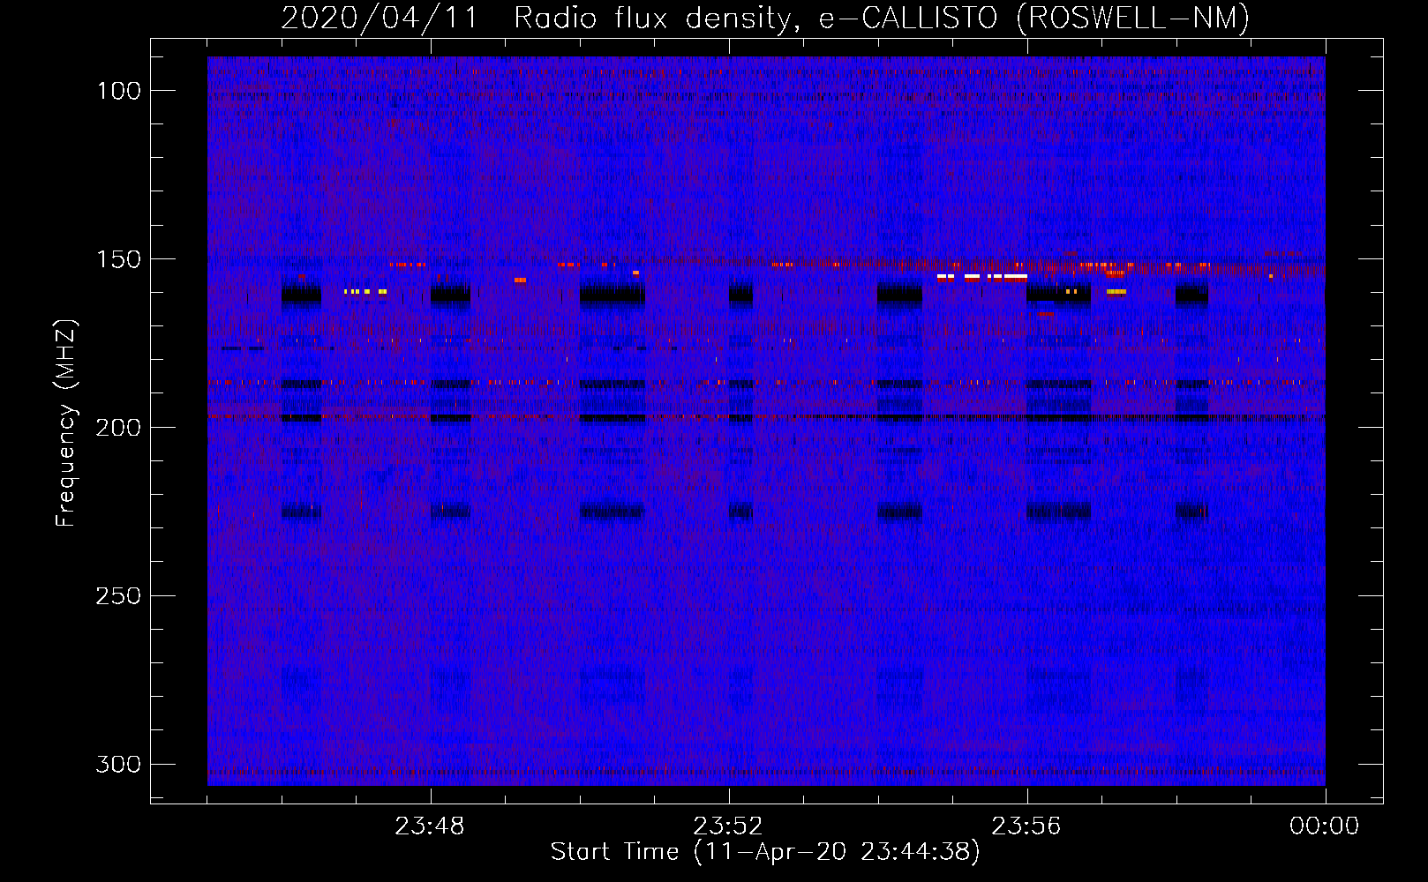Click the date 2020/04/11 in the title

pyautogui.click(x=379, y=19)
